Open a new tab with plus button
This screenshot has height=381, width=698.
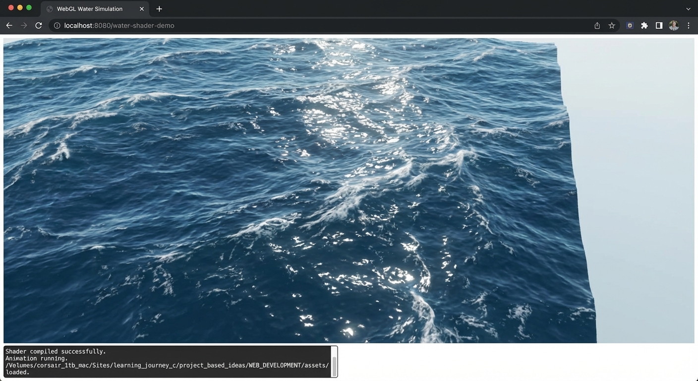[159, 9]
